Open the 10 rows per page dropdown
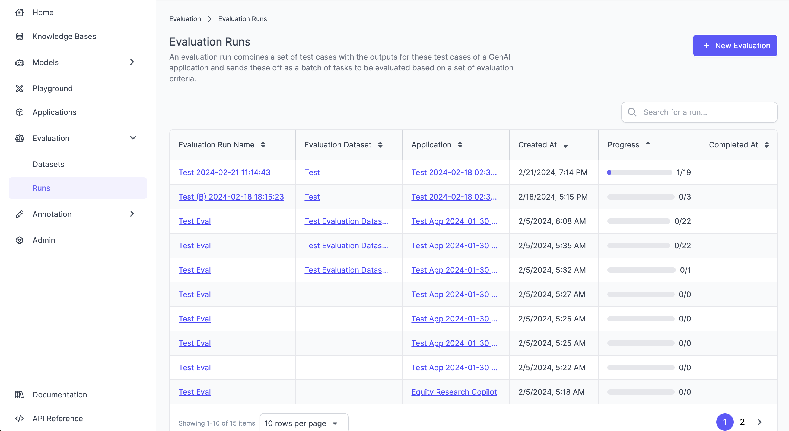The image size is (789, 431). [304, 423]
